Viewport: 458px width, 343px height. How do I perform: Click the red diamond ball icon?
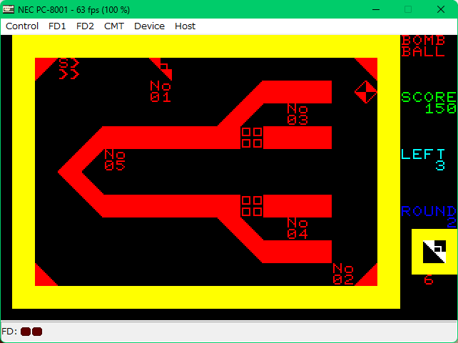pyautogui.click(x=366, y=91)
